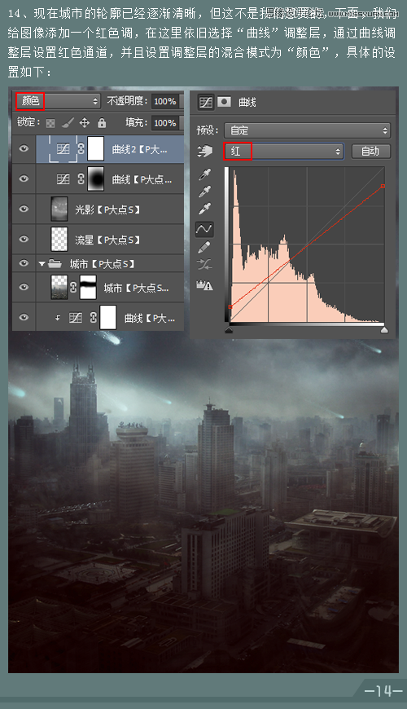Click the black input slider triangle under histogram

[x=229, y=330]
